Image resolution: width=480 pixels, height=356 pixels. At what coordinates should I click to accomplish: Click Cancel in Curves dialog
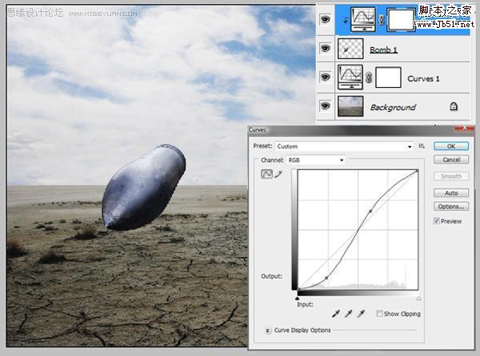451,160
